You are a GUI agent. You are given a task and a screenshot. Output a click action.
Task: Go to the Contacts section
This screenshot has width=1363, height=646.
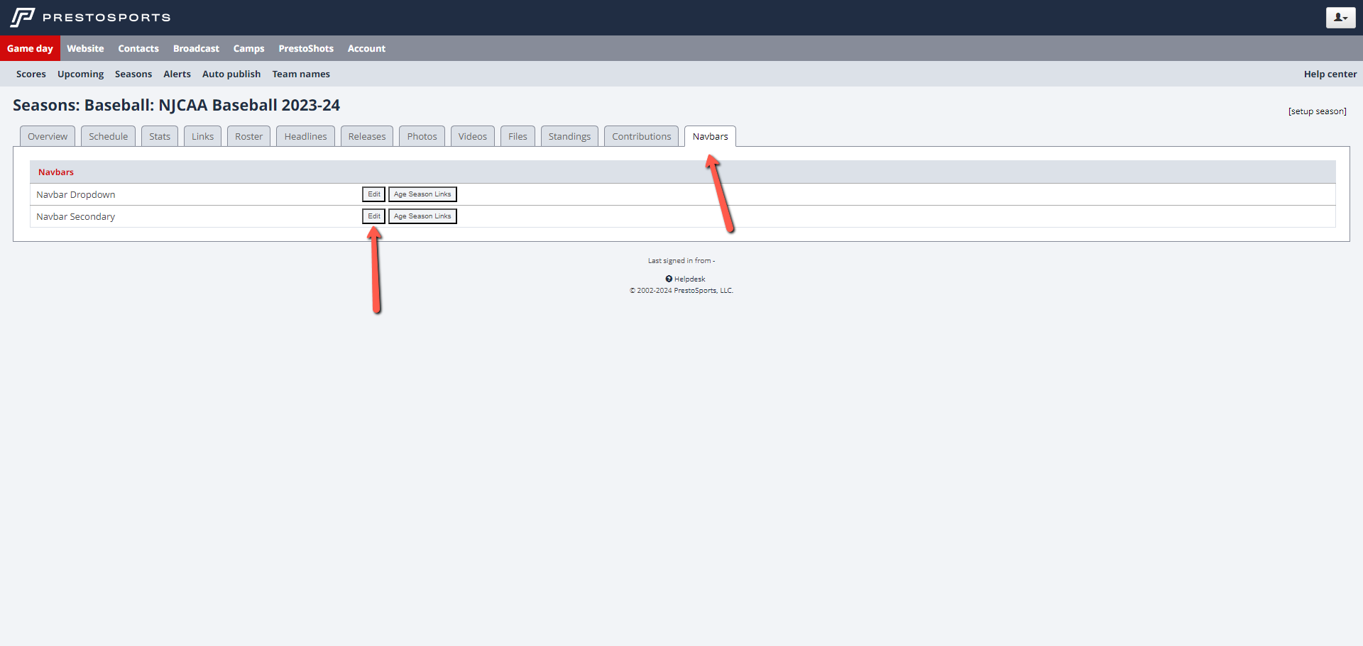pyautogui.click(x=138, y=48)
